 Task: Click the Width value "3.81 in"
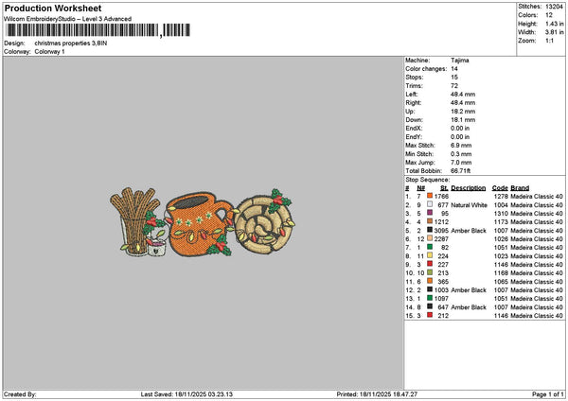555,32
